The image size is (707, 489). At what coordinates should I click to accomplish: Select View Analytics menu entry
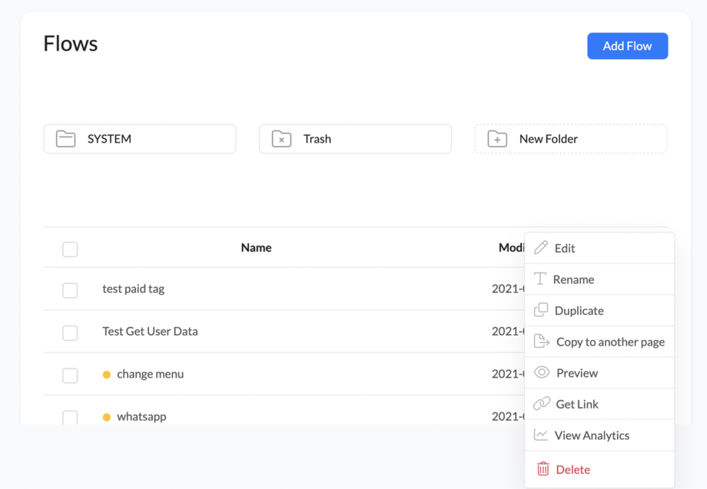coord(592,435)
